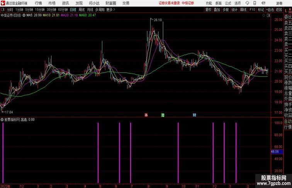Expand the 更多 periods dropdown
292x188 pixels.
pyautogui.click(x=110, y=10)
